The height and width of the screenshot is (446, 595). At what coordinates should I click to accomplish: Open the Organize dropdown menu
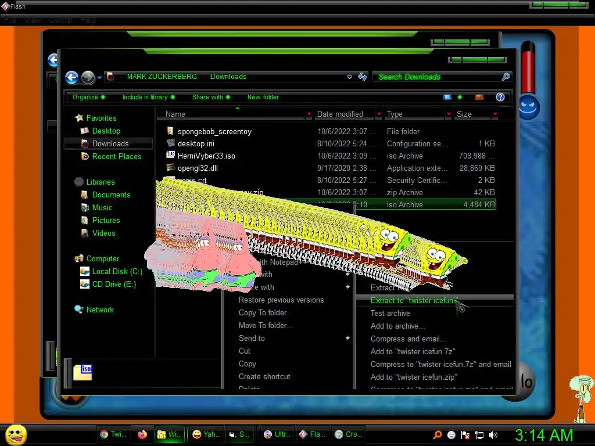coord(89,97)
